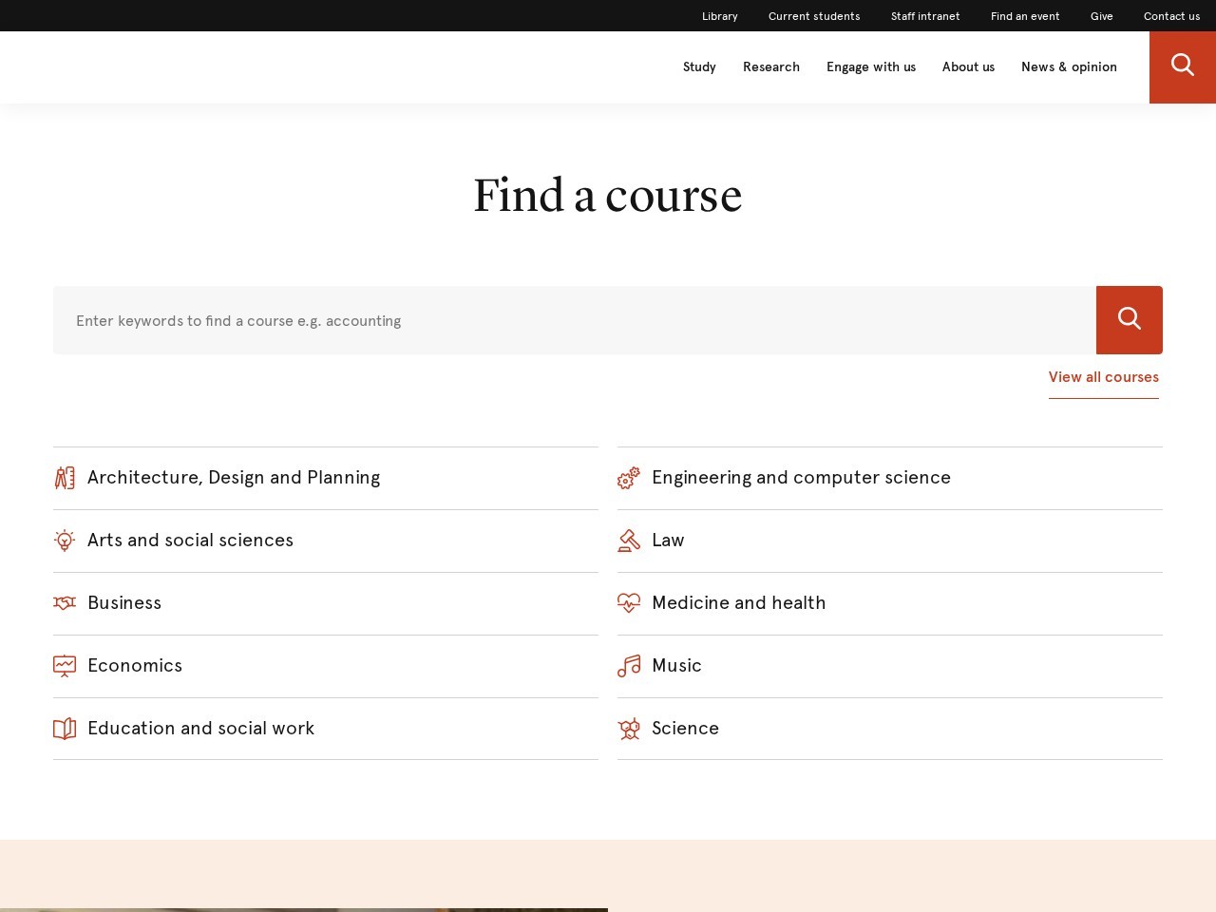Click the book icon for Education and social work
This screenshot has height=912, width=1216.
pyautogui.click(x=65, y=729)
